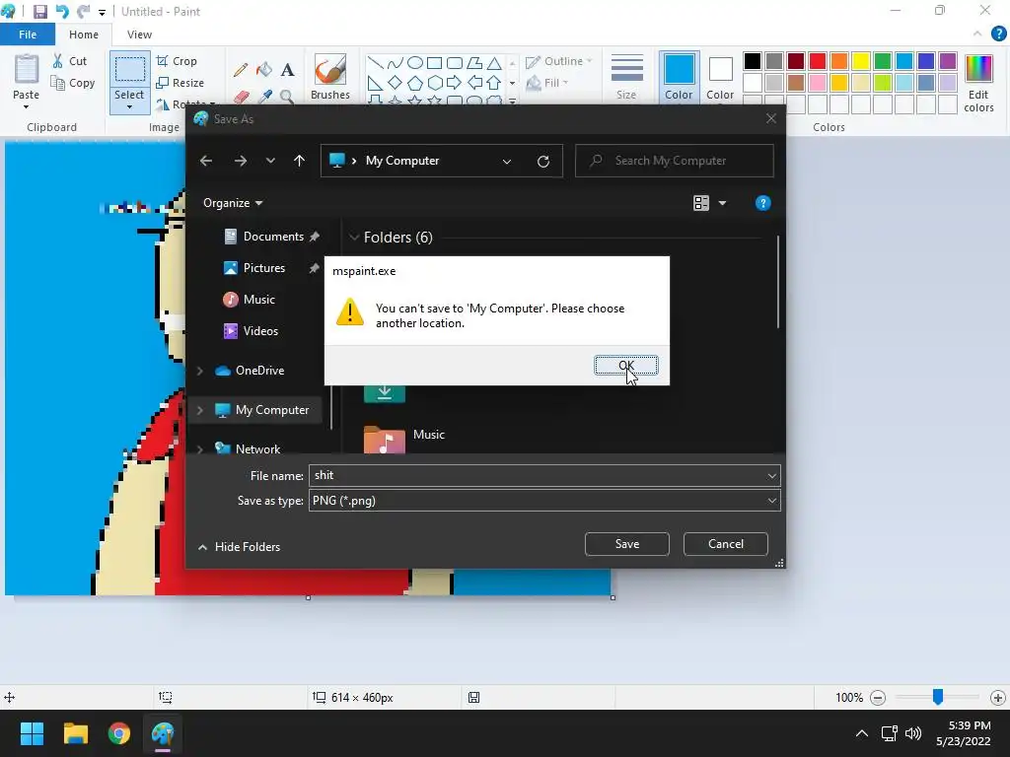Open the Paste dropdown arrow

(x=27, y=106)
